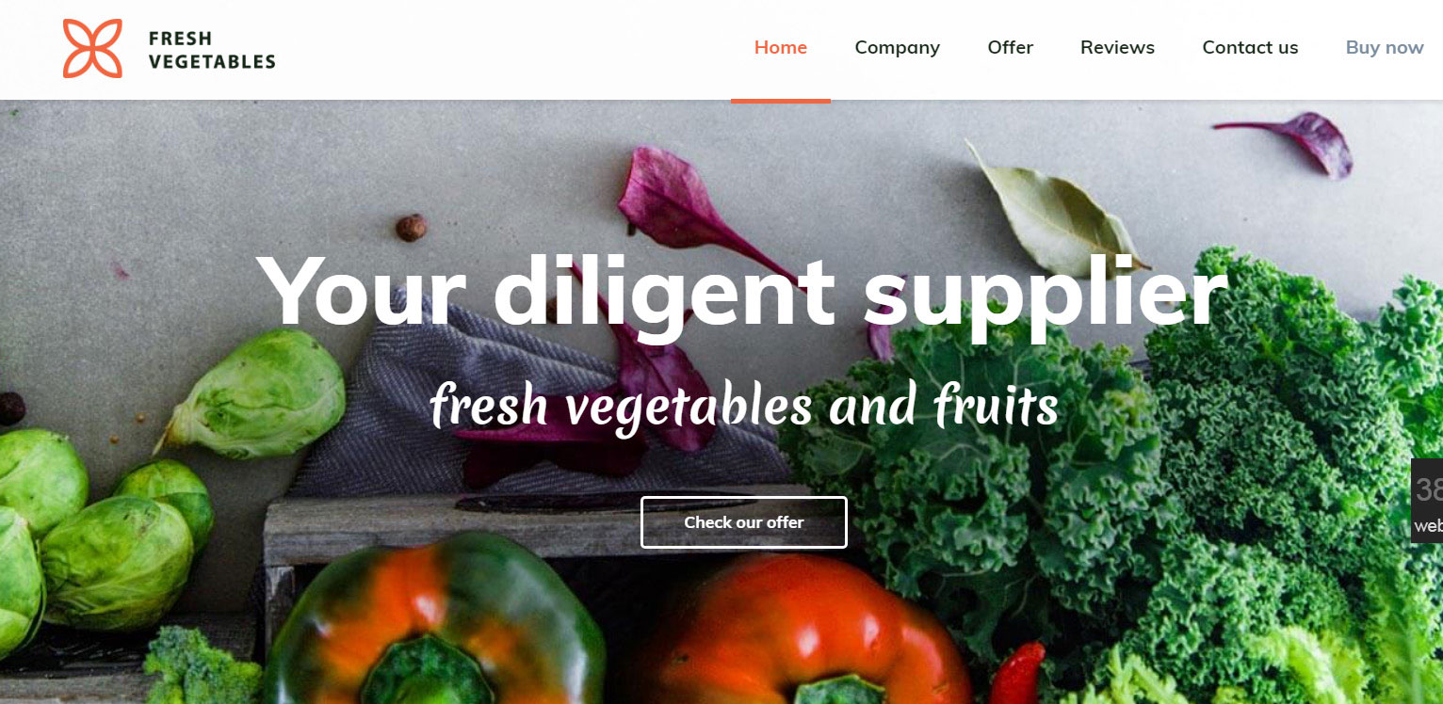Click the small brown hazelnut
1443x704 pixels.
click(x=411, y=228)
